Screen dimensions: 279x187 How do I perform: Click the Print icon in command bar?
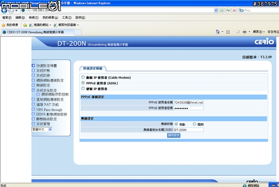point(245,32)
